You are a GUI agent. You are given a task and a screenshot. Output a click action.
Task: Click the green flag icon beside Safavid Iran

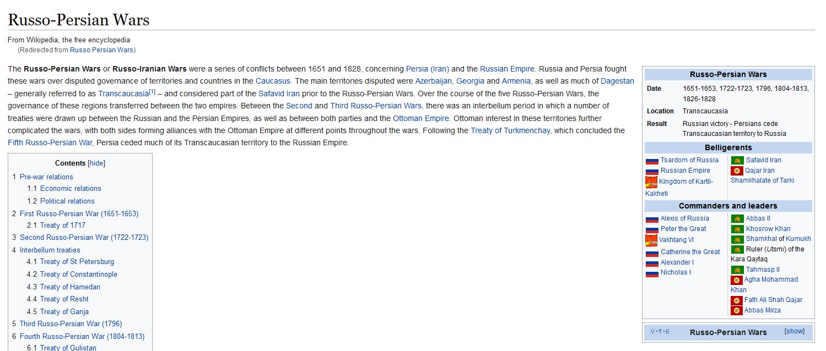737,161
